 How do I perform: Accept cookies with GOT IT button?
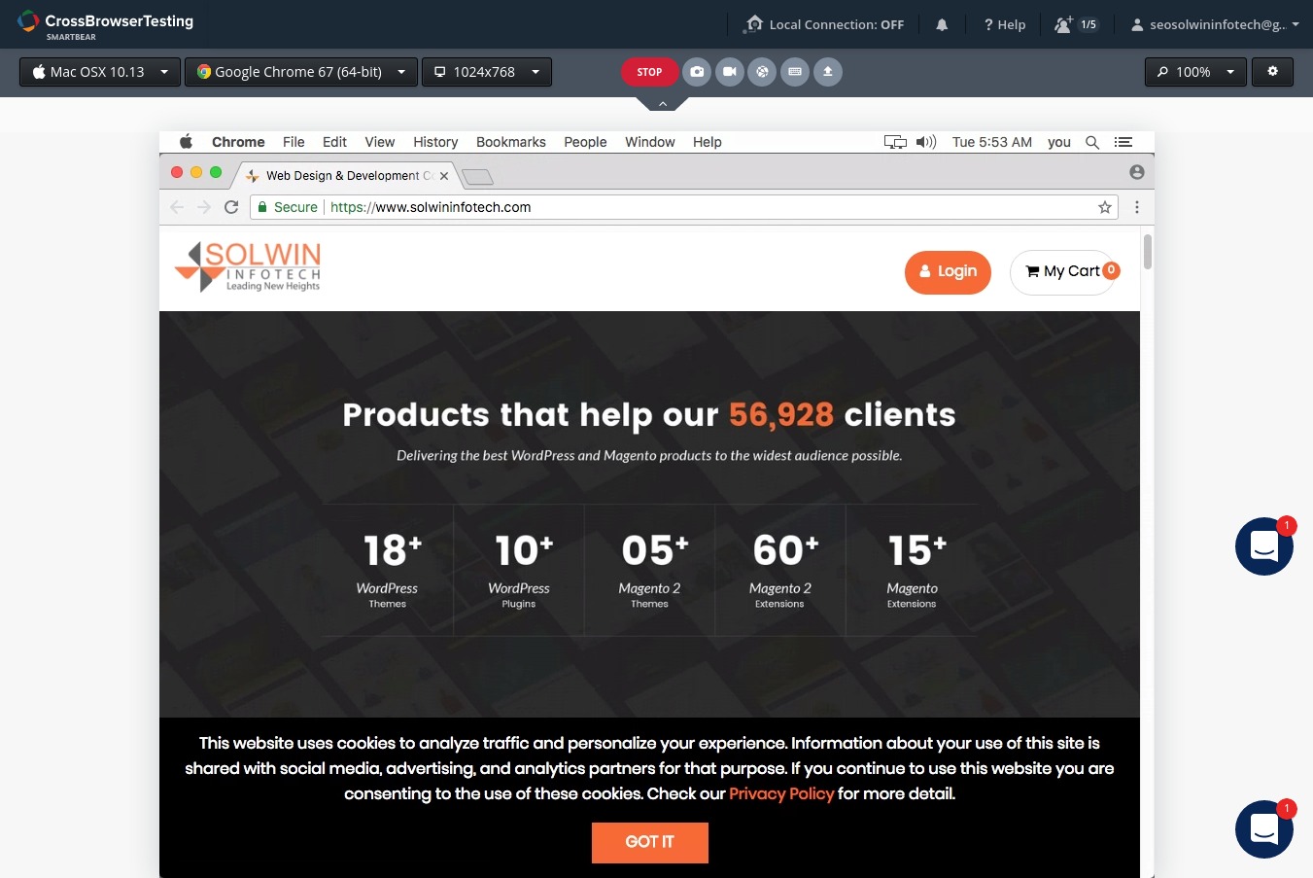pos(650,842)
